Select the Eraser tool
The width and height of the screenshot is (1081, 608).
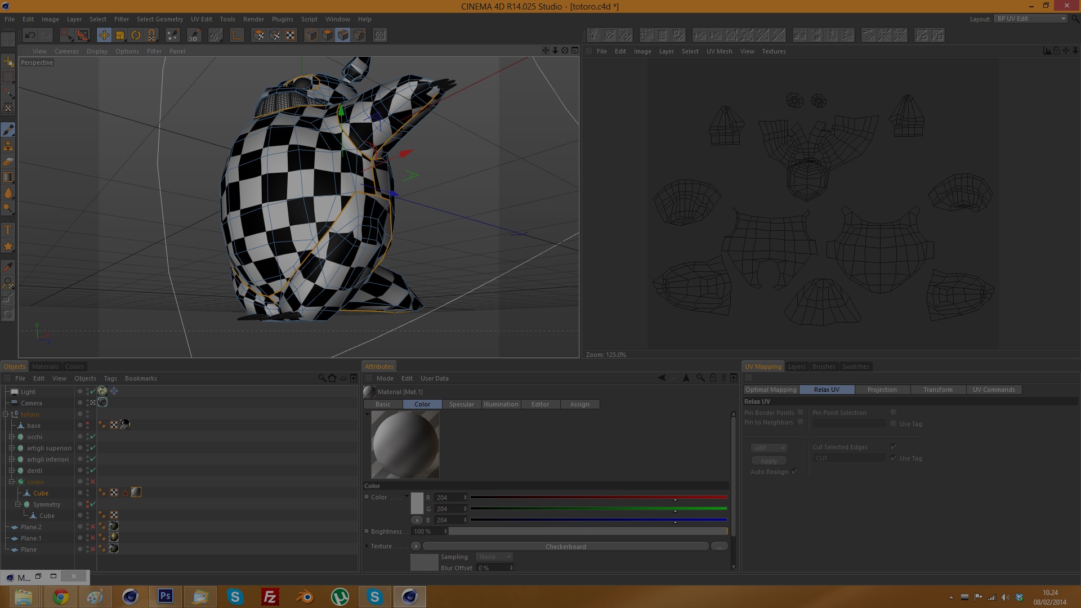[8, 162]
